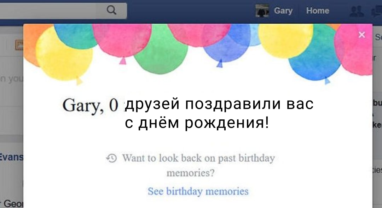The image size is (382, 208).
Task: Open the Home tab
Action: point(317,11)
